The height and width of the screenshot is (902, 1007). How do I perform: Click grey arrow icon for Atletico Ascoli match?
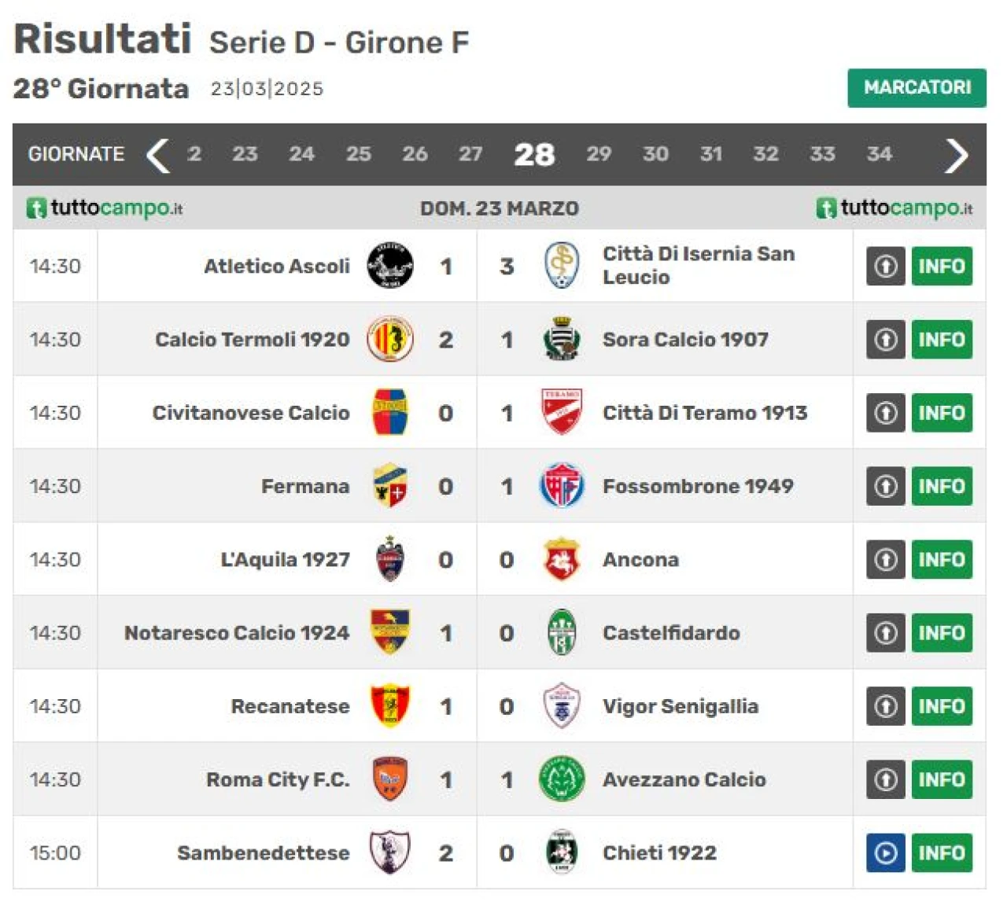click(x=886, y=266)
